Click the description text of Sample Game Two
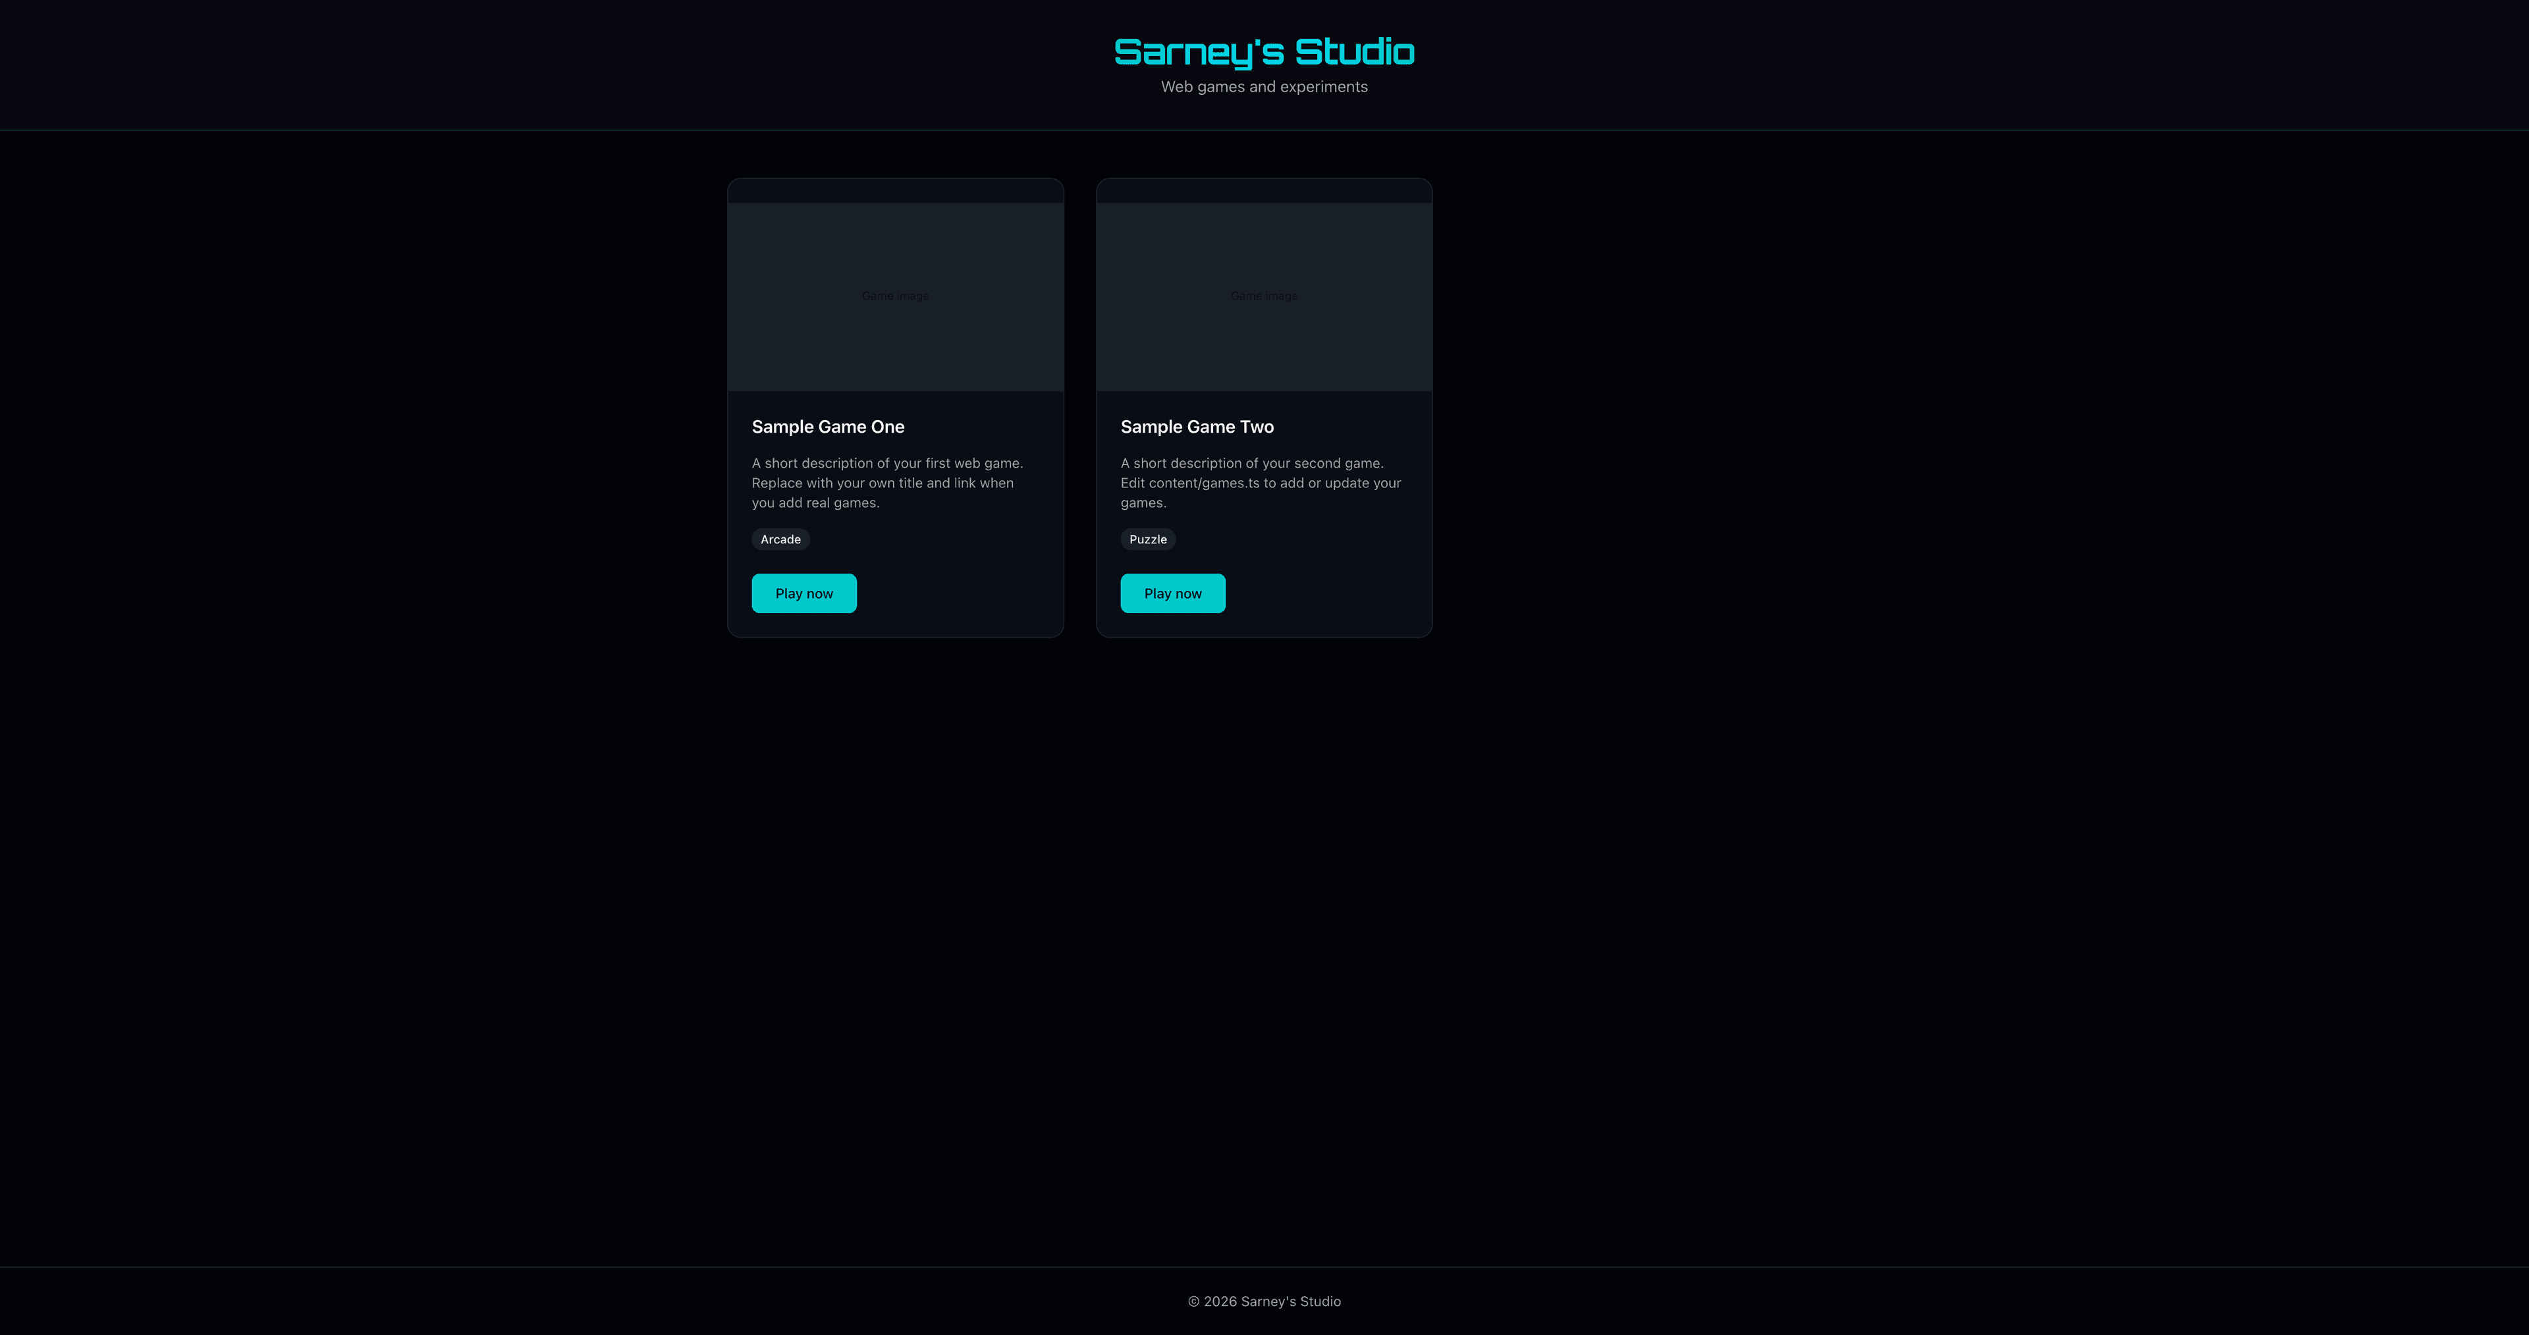Screen dimensions: 2529x1335 (1261, 482)
